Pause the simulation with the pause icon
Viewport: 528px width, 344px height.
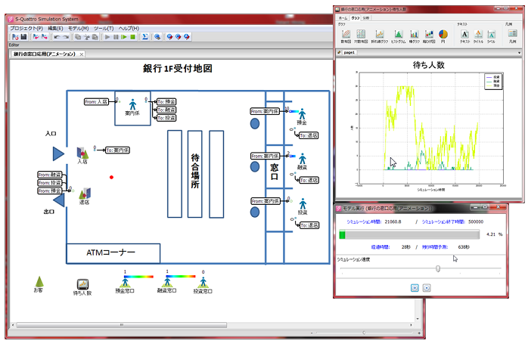[114, 36]
